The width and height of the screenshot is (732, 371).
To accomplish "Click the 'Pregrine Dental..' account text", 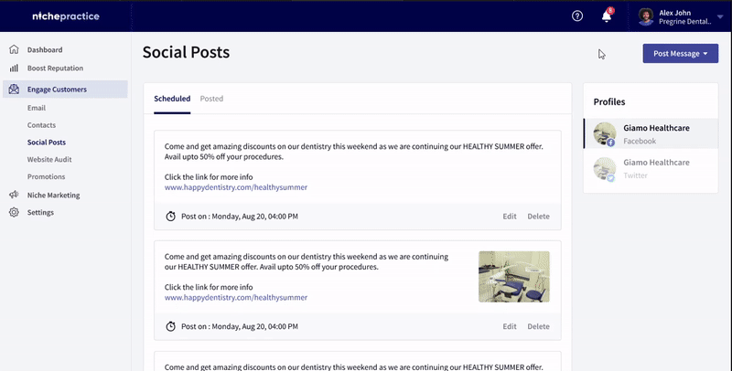I will pos(684,21).
